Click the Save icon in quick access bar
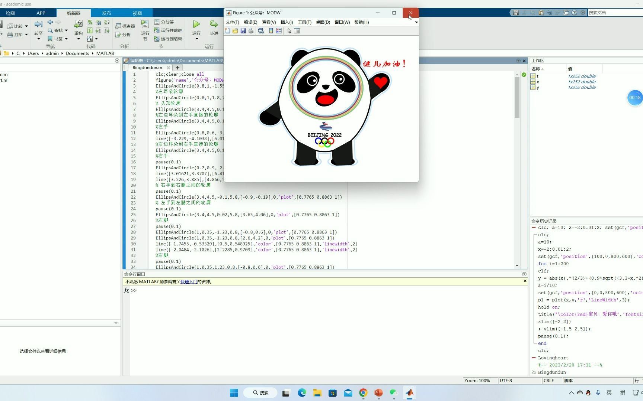 pos(516,13)
